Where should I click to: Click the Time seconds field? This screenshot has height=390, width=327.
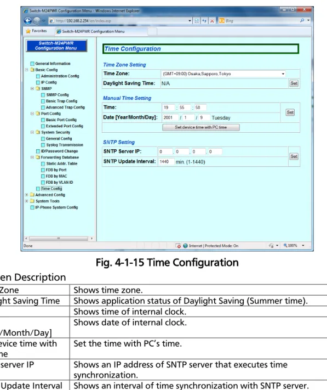pyautogui.click(x=200, y=108)
